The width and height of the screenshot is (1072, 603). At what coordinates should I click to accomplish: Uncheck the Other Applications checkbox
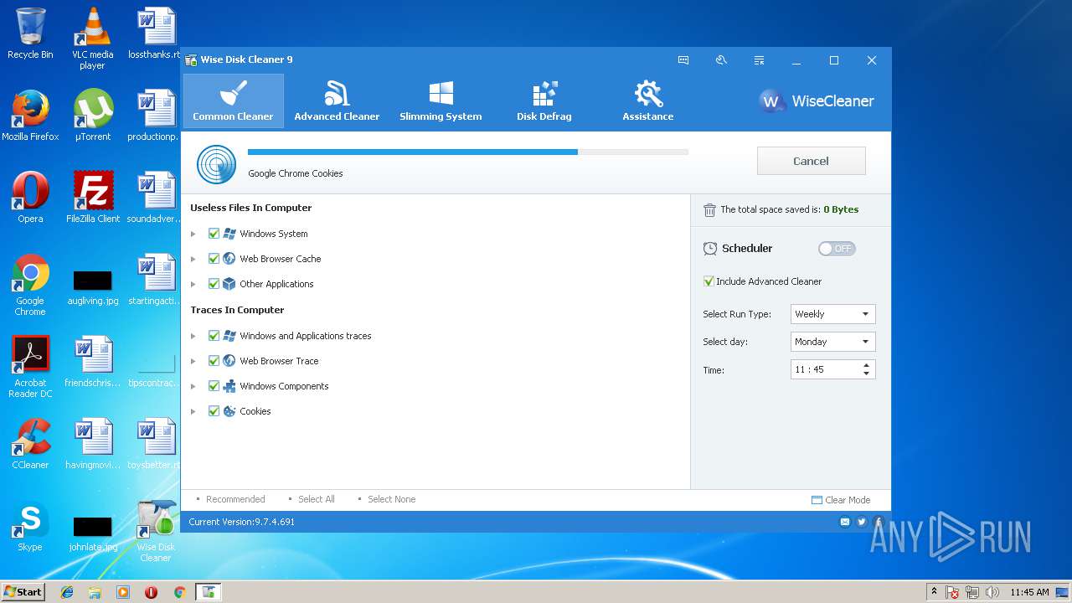point(214,284)
